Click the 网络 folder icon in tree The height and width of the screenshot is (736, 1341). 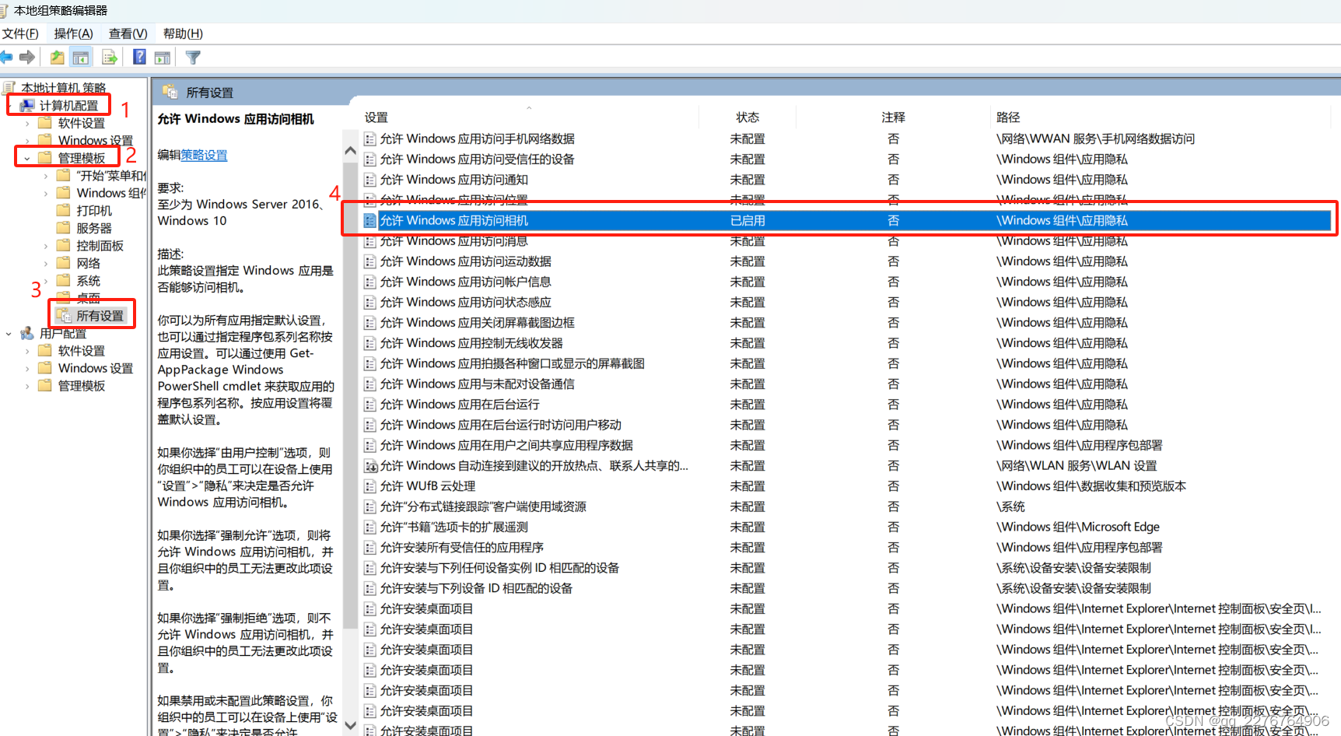64,263
